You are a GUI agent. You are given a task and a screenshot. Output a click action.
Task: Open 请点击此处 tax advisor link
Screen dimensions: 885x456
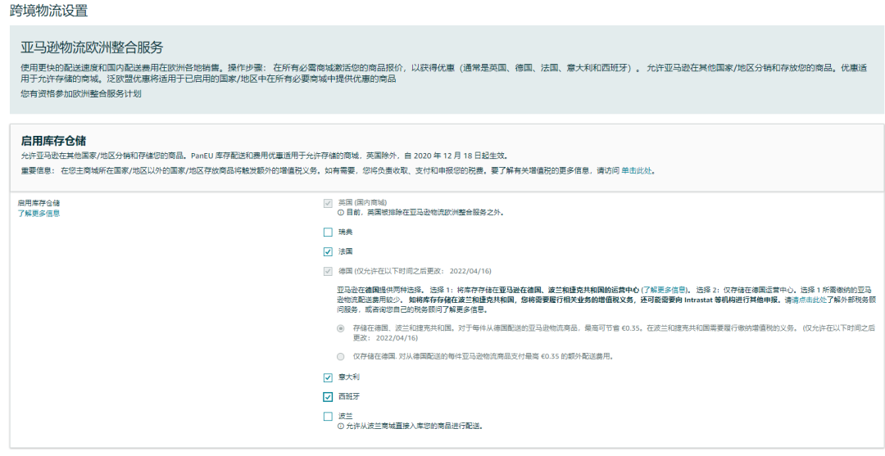[810, 300]
